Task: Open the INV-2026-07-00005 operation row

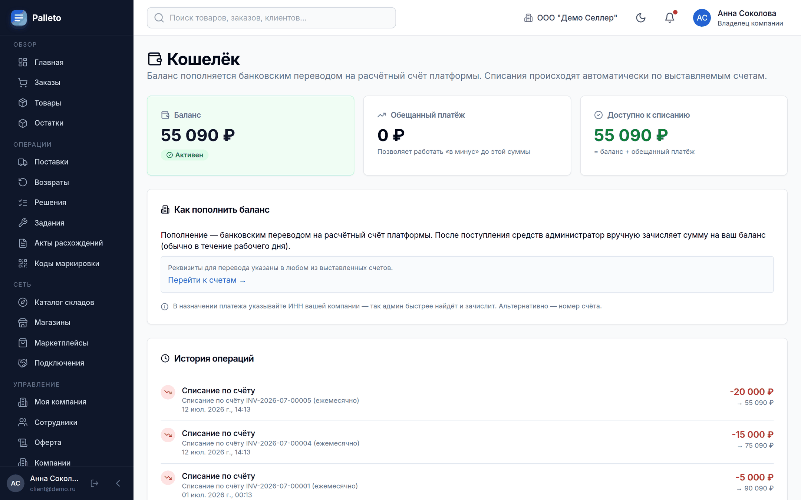Action: 467,400
